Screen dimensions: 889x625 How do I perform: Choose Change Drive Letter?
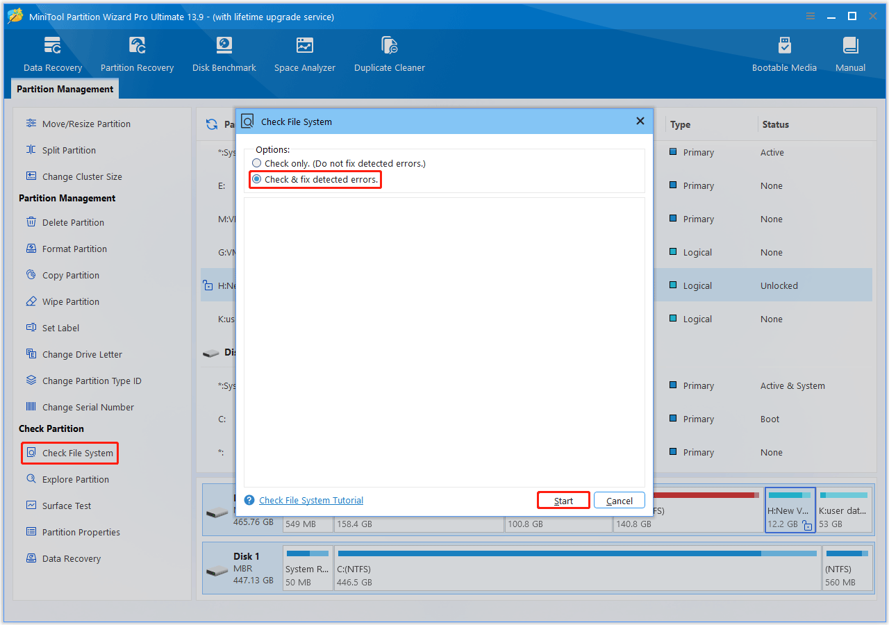82,354
